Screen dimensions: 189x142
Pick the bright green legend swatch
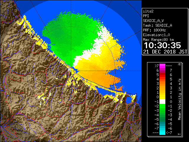(x=162, y=106)
